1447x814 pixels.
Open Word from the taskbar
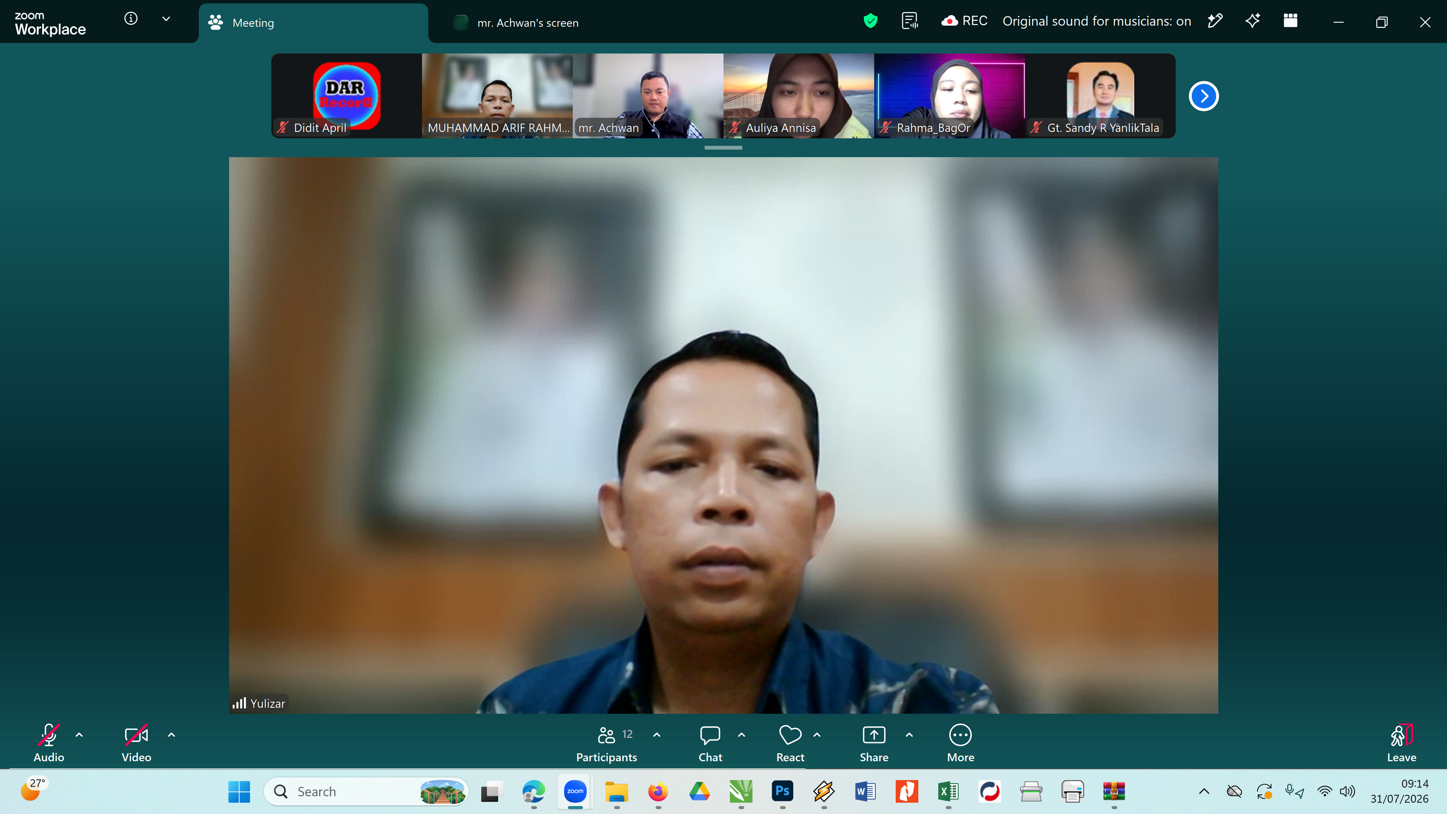pyautogui.click(x=865, y=791)
